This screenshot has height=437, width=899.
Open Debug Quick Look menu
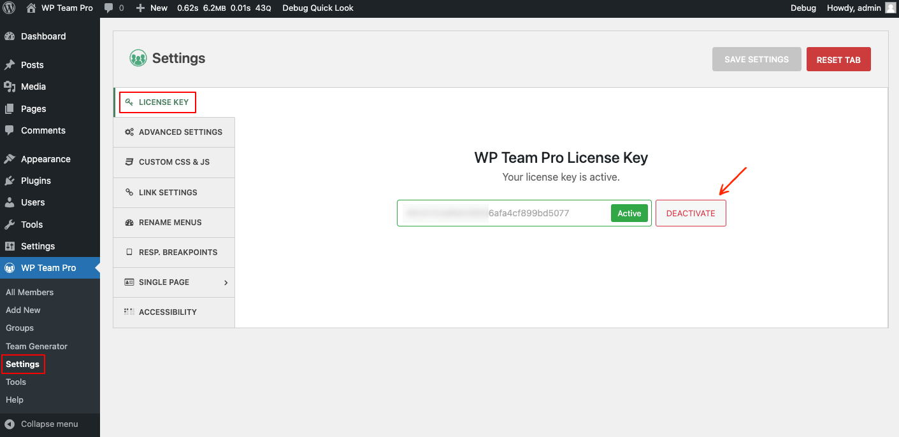coord(318,8)
